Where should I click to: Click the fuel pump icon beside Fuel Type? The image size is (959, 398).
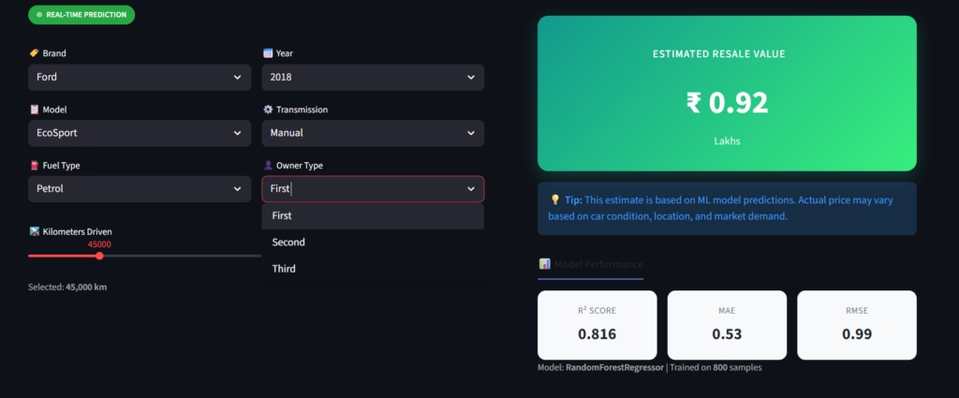34,166
